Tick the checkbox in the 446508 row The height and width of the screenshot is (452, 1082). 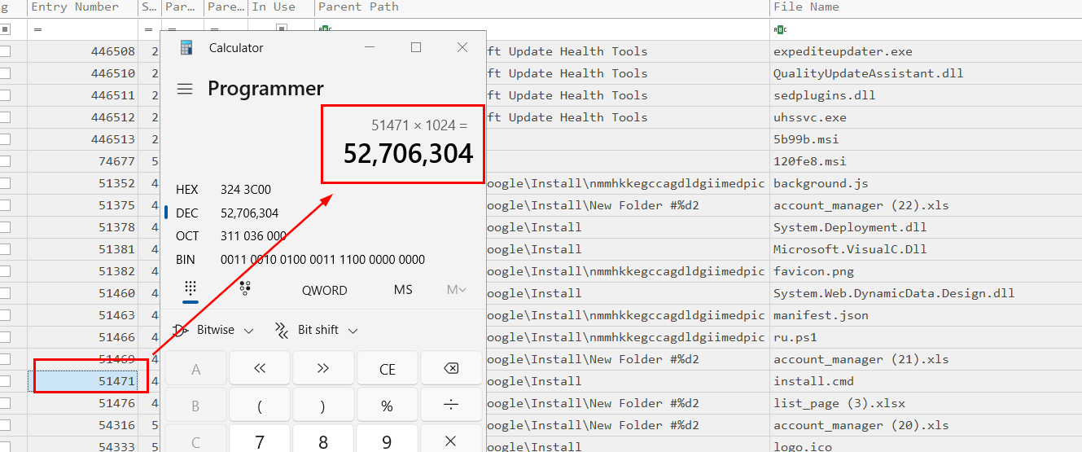5,51
